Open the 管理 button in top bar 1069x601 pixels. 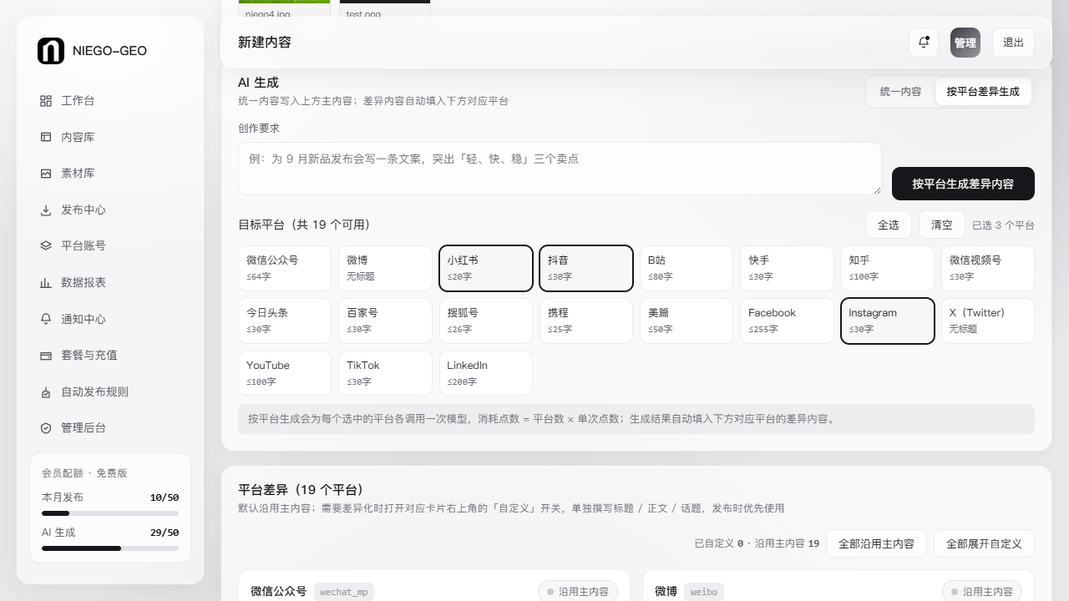pyautogui.click(x=965, y=43)
